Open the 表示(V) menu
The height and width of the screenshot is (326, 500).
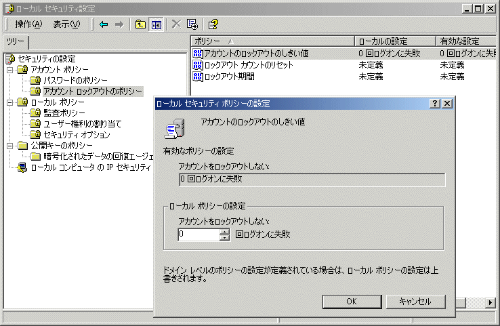(x=66, y=24)
